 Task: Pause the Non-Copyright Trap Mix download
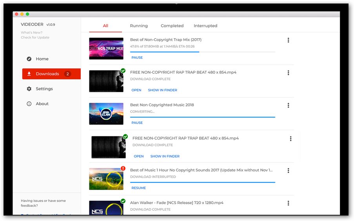tap(137, 57)
